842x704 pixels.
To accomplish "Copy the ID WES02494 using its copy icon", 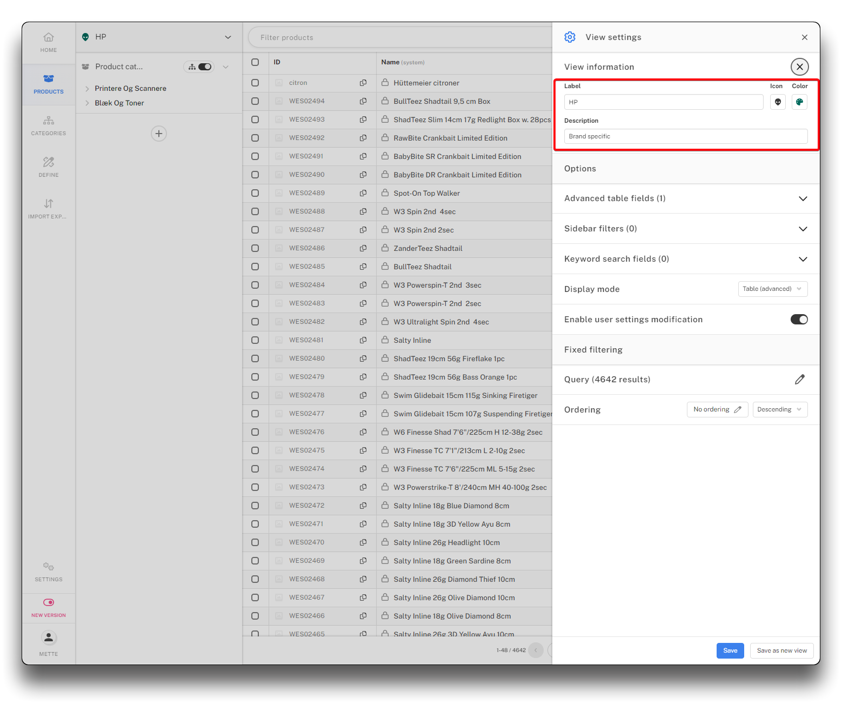I will click(x=363, y=101).
